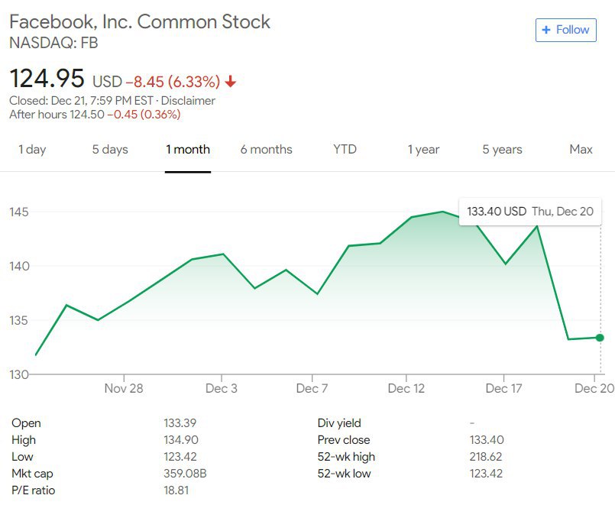Switch to the 1 day tab
The height and width of the screenshot is (505, 615).
point(32,150)
